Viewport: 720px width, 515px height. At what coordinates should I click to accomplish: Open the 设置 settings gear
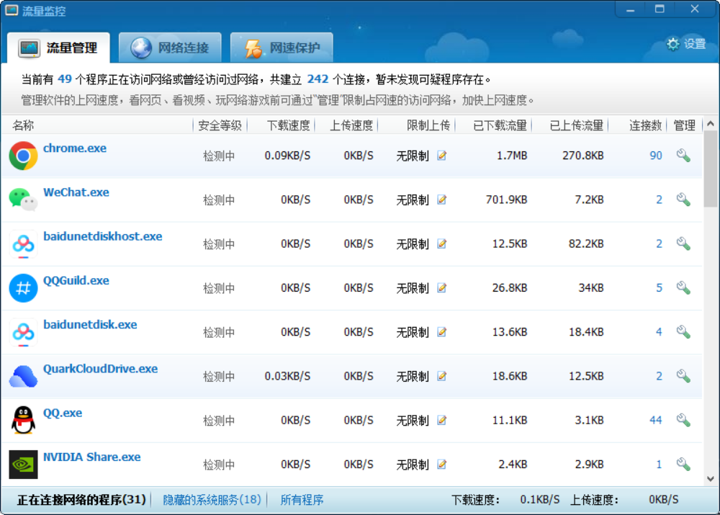(685, 44)
